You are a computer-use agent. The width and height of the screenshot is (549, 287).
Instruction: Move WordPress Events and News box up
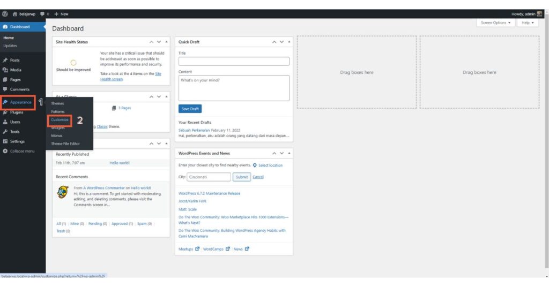[274, 153]
